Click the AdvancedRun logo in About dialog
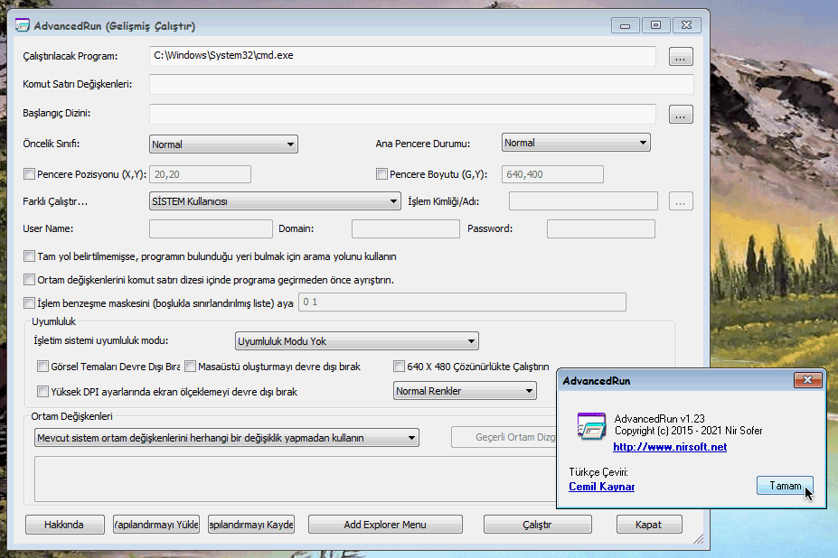838x558 pixels. [x=591, y=425]
